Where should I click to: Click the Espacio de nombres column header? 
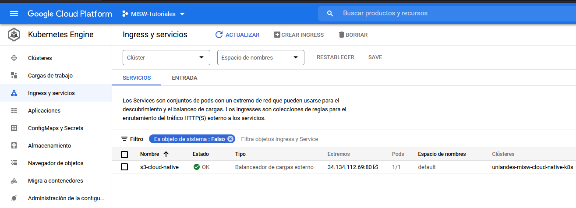point(442,154)
